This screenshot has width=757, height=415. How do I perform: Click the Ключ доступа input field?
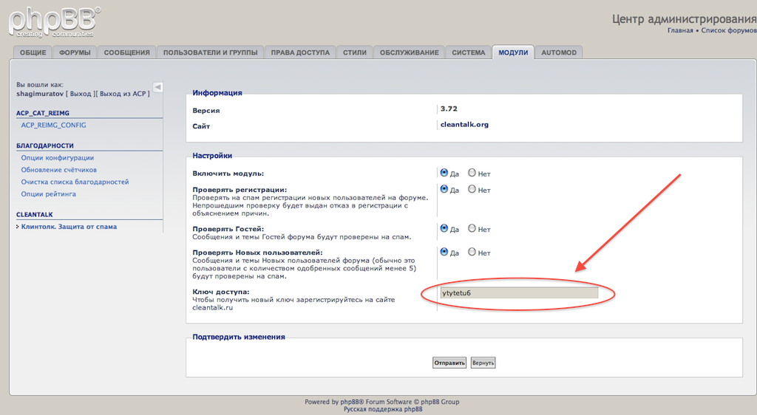click(518, 292)
